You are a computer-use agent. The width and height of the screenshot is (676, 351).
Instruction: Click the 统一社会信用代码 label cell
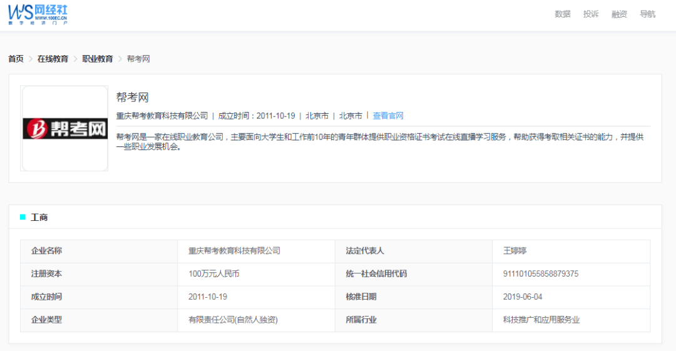click(x=414, y=274)
